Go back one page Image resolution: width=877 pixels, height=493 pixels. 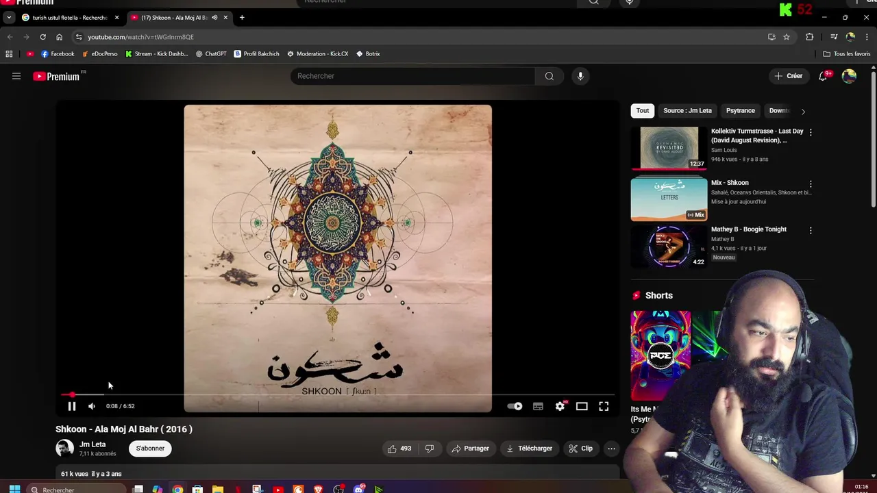[x=10, y=37]
